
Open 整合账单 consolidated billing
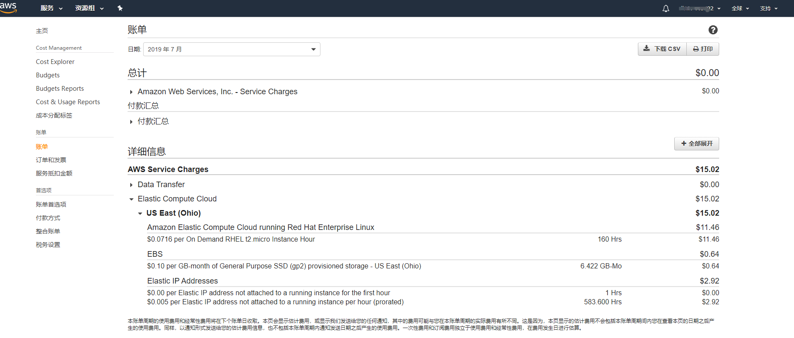point(48,231)
